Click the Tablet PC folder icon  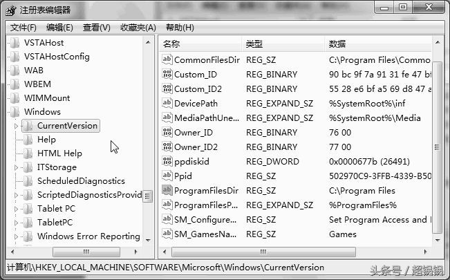(28, 209)
